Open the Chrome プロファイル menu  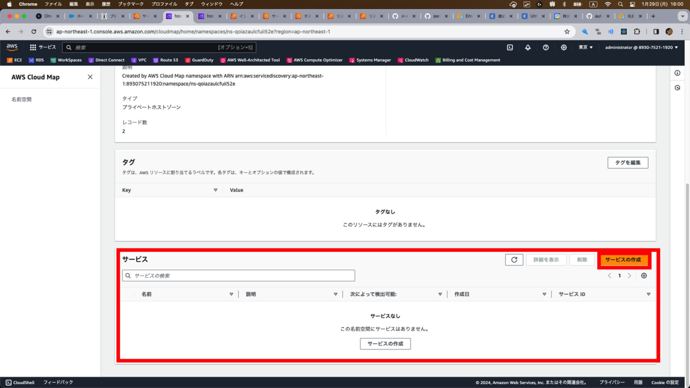tap(164, 4)
